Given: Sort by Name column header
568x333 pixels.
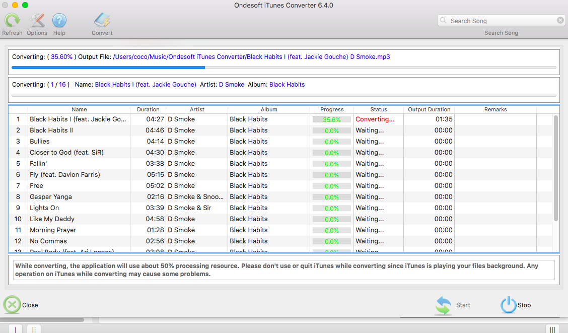Looking at the screenshot, I should click(79, 109).
